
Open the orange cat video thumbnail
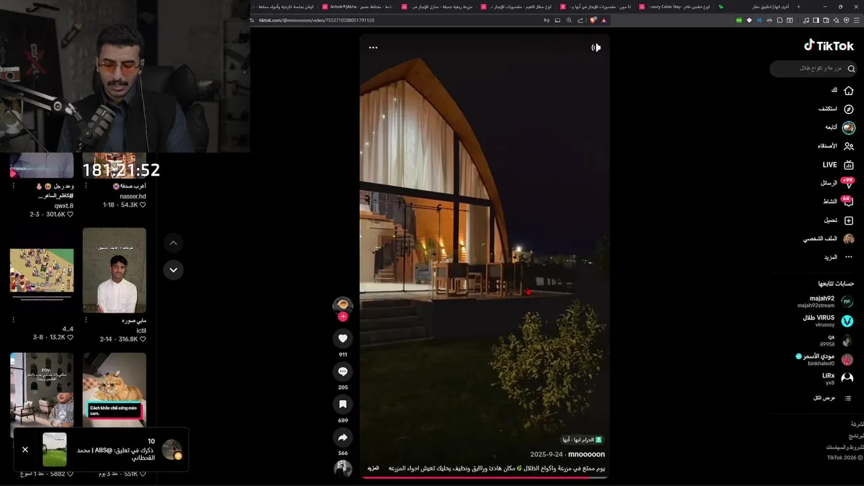tap(114, 389)
